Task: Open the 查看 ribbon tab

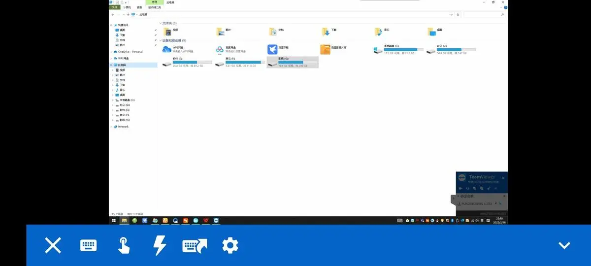Action: 139,7
